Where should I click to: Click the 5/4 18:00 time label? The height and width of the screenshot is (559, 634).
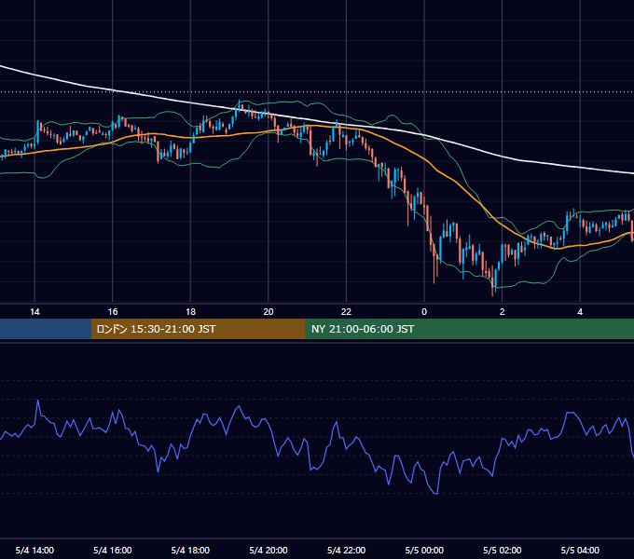pos(190,550)
